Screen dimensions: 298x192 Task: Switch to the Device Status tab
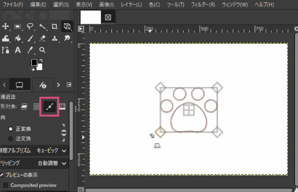43,85
